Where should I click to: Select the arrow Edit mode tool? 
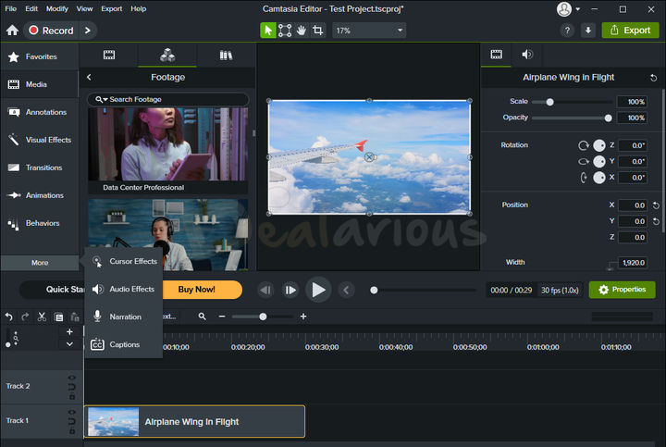click(x=268, y=31)
